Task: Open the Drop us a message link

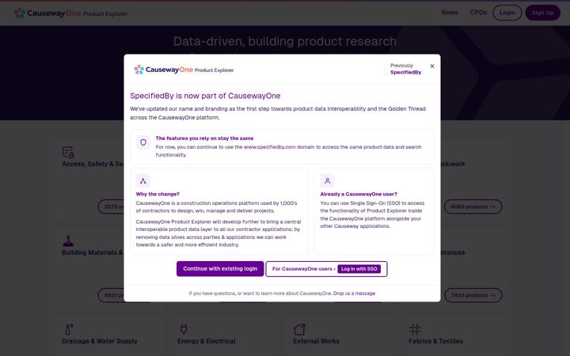Action: point(354,294)
